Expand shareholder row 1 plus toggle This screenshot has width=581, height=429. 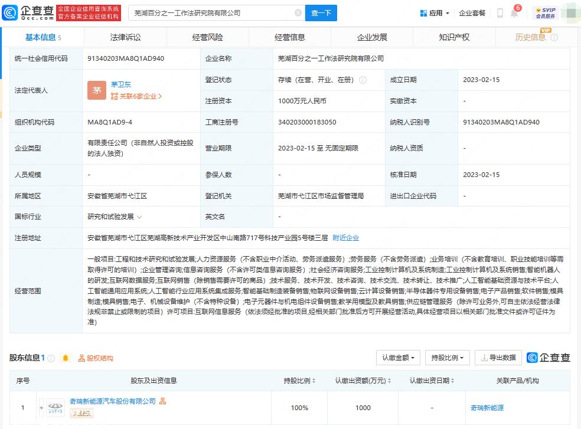pyautogui.click(x=41, y=408)
